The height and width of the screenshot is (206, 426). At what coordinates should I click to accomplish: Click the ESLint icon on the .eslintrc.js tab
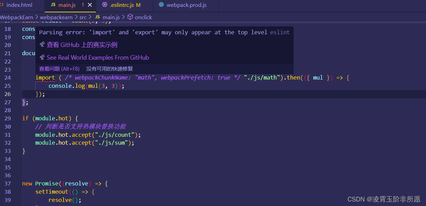pyautogui.click(x=105, y=5)
